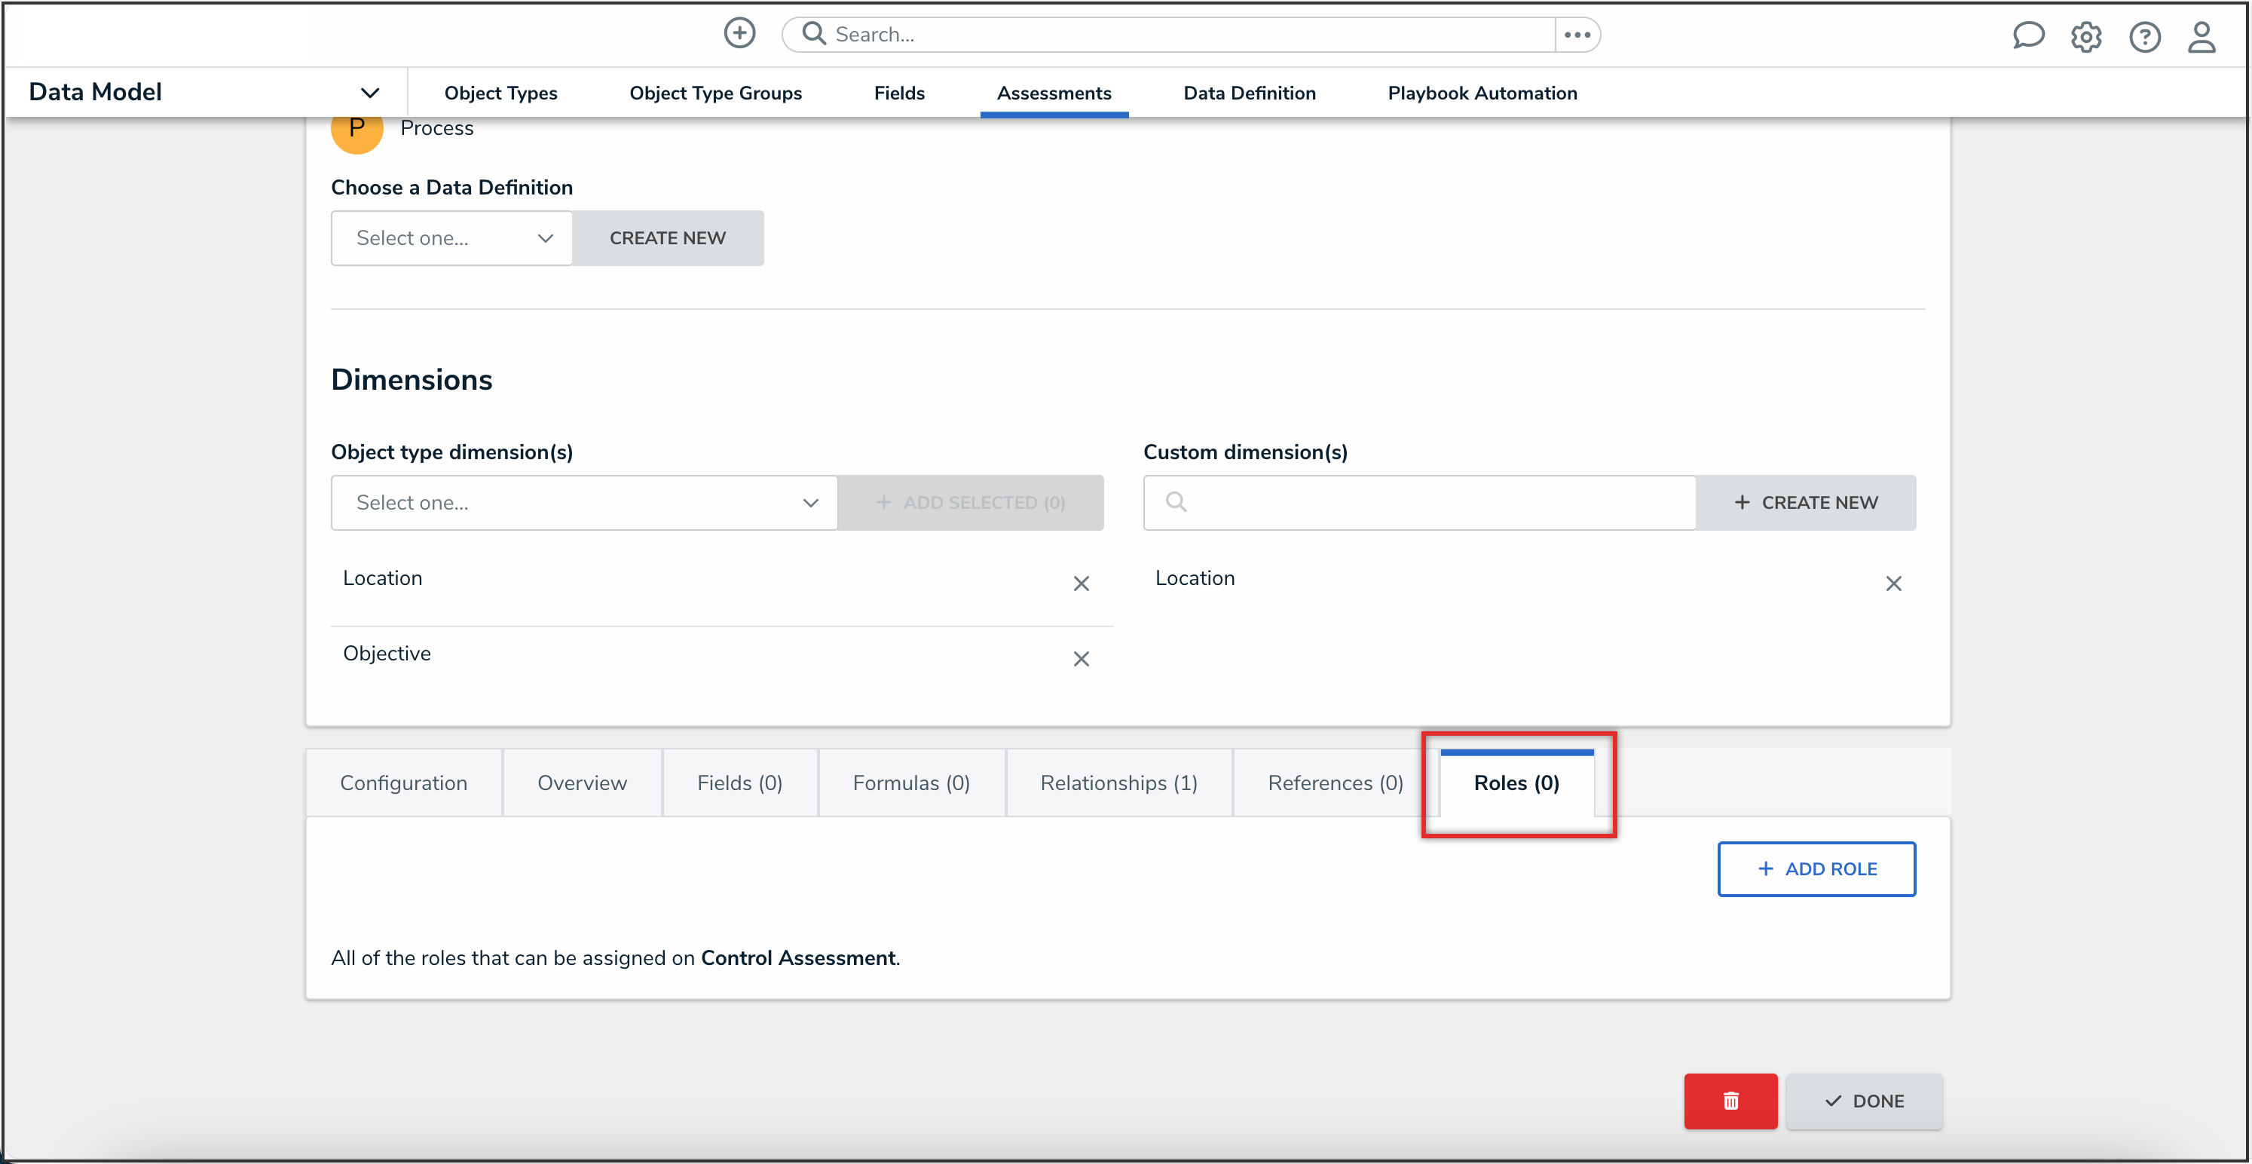Switch to the Relationships (1) tab

click(x=1118, y=783)
